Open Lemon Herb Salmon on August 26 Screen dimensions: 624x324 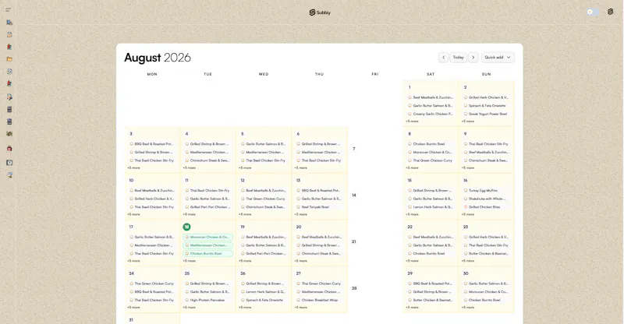click(x=264, y=292)
